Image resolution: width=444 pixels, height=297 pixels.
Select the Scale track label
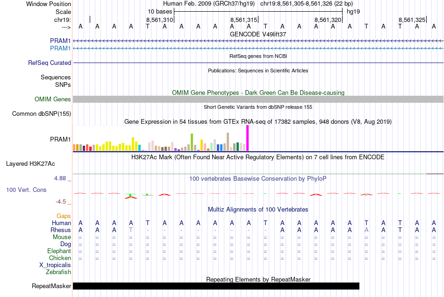(63, 12)
